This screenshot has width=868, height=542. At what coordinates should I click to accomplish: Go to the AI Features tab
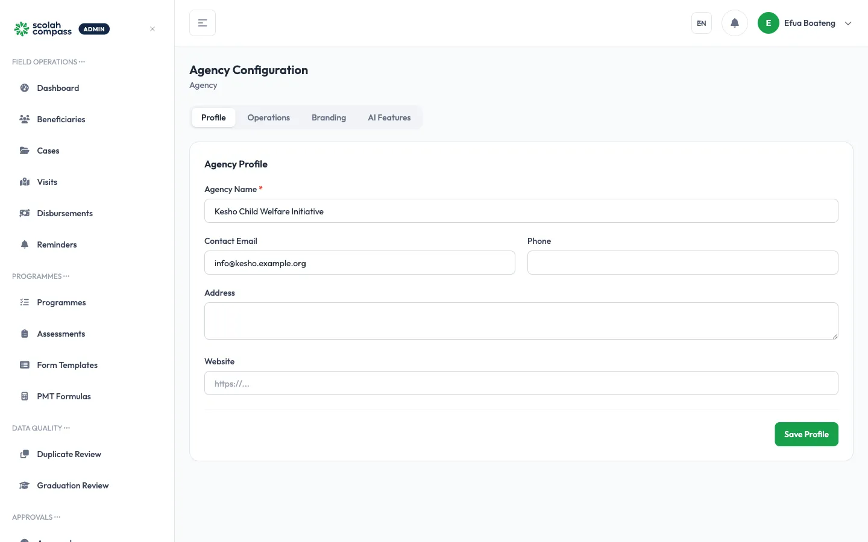click(x=389, y=117)
